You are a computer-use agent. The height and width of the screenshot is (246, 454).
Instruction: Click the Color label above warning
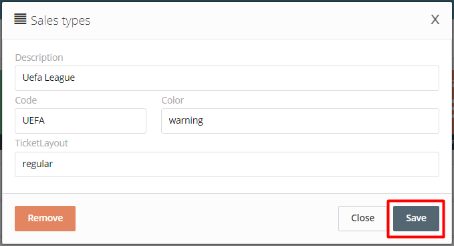coord(173,100)
